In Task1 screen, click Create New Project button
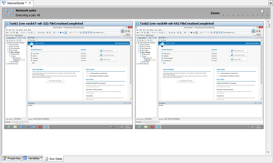The image size is (273, 163). click(108, 55)
